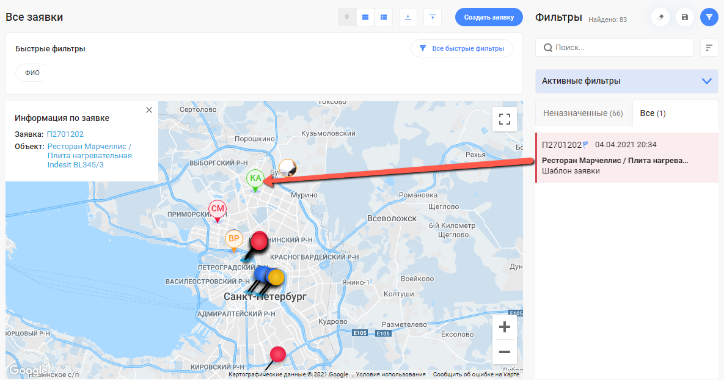Screen dimensions: 724x380
Task: Select red pin near Кировский р-н
Action: click(x=277, y=354)
